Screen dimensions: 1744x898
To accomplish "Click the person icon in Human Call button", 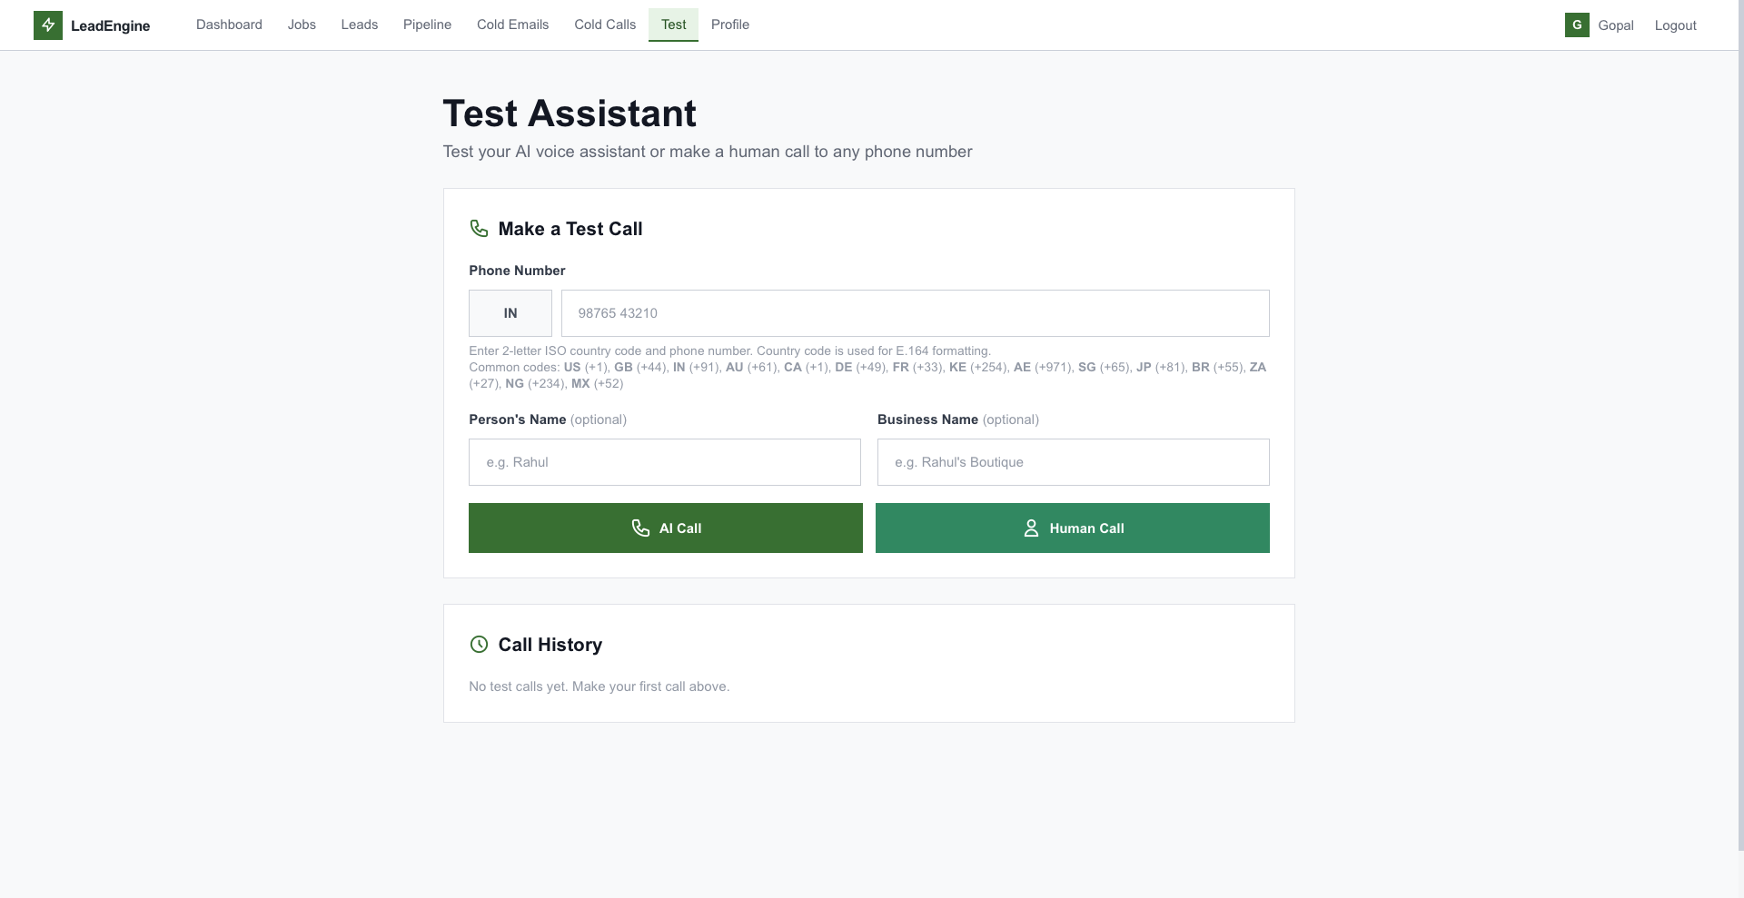I will [1031, 528].
